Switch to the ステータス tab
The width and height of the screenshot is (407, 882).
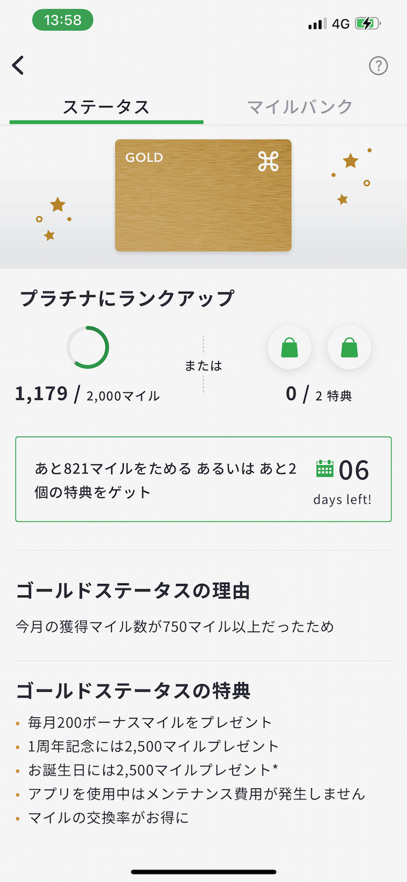pyautogui.click(x=106, y=107)
